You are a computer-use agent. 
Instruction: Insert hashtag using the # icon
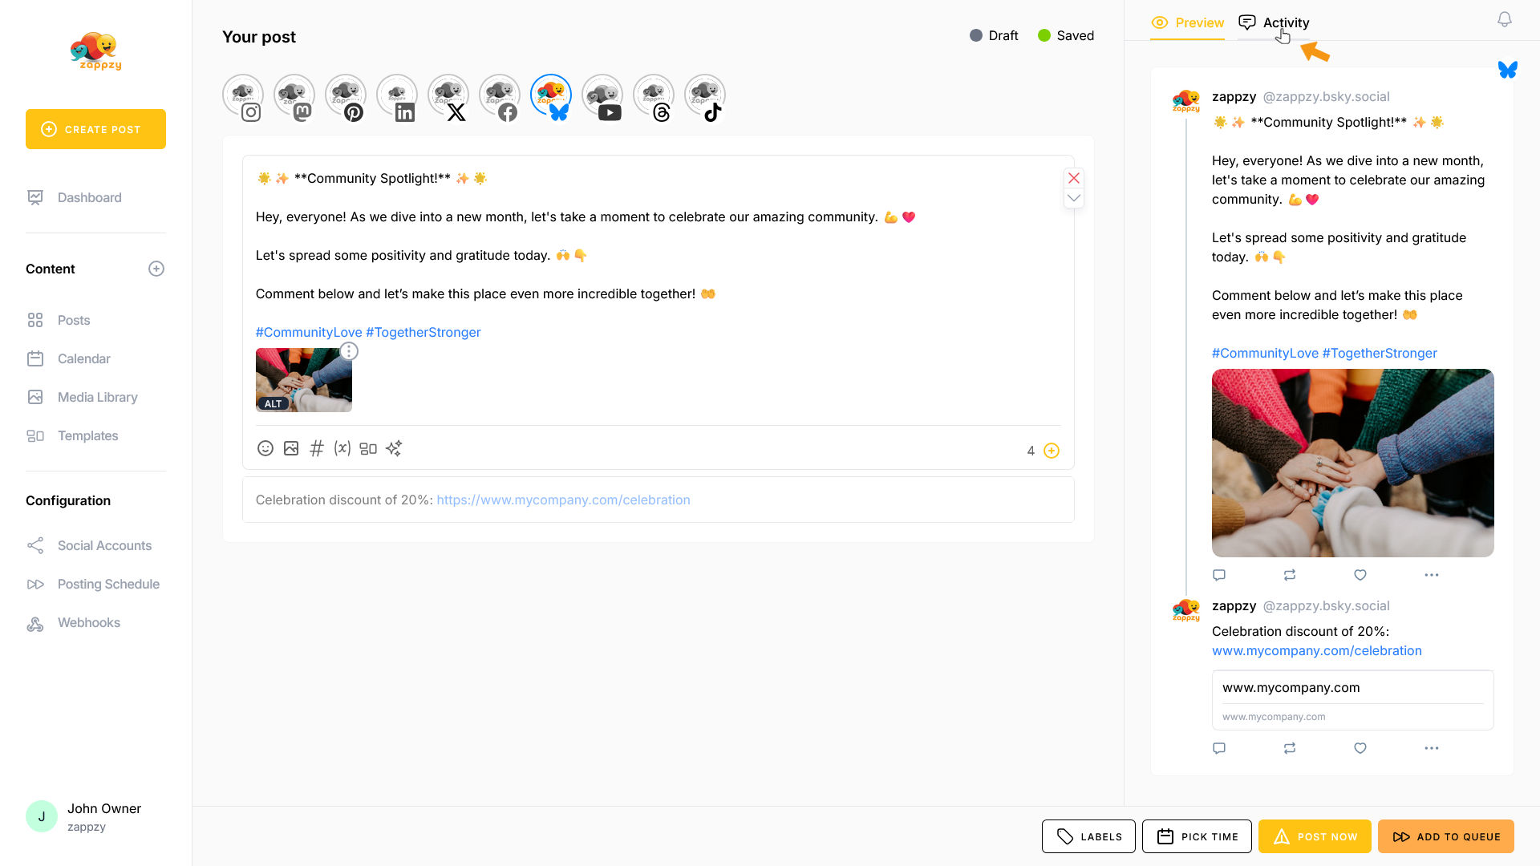pos(317,449)
